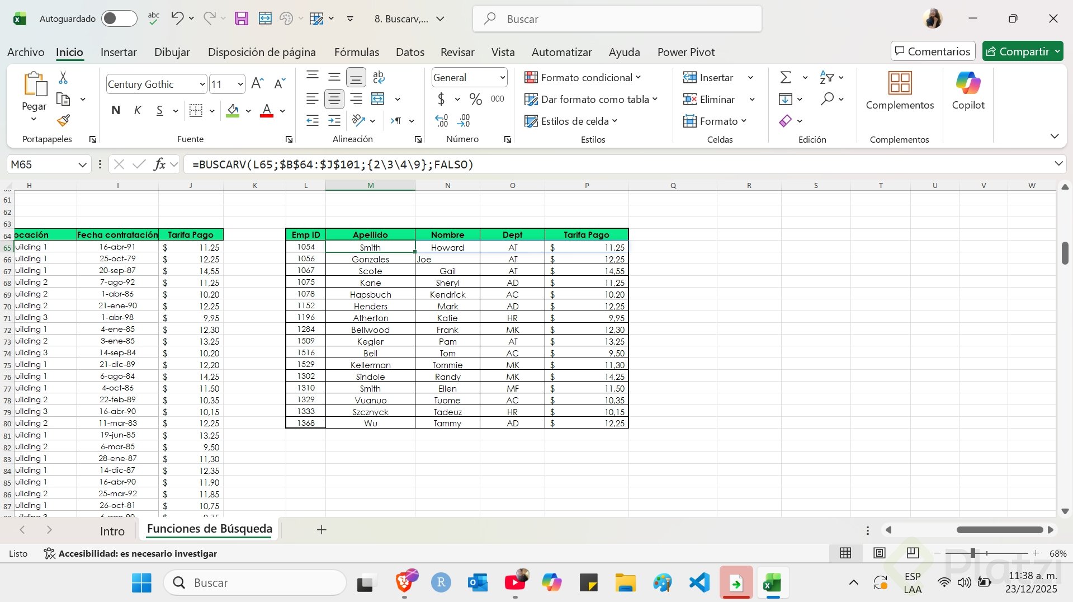Toggle bold N formatting
Image resolution: width=1073 pixels, height=602 pixels.
pos(116,110)
